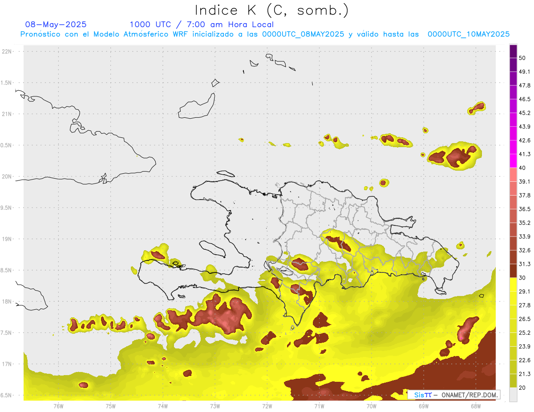Click the "72W" longitude label
The height and width of the screenshot is (412, 534).
coord(267,406)
